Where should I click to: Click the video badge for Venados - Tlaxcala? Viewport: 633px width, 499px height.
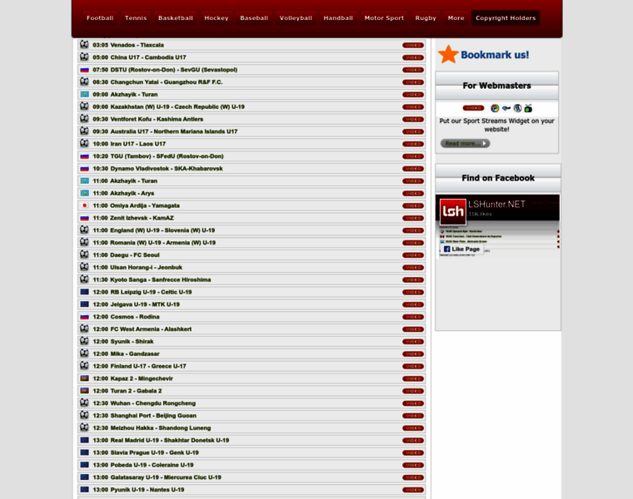[413, 45]
